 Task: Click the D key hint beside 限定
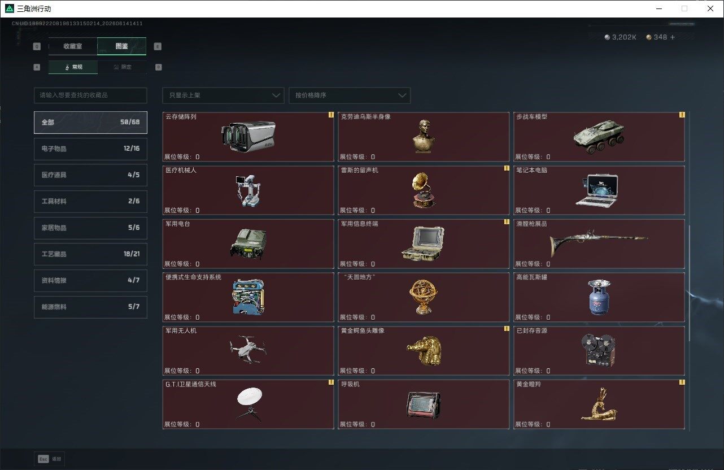[x=158, y=67]
